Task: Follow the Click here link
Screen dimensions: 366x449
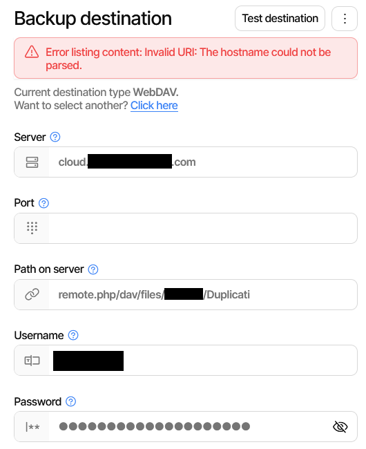Action: [x=154, y=106]
